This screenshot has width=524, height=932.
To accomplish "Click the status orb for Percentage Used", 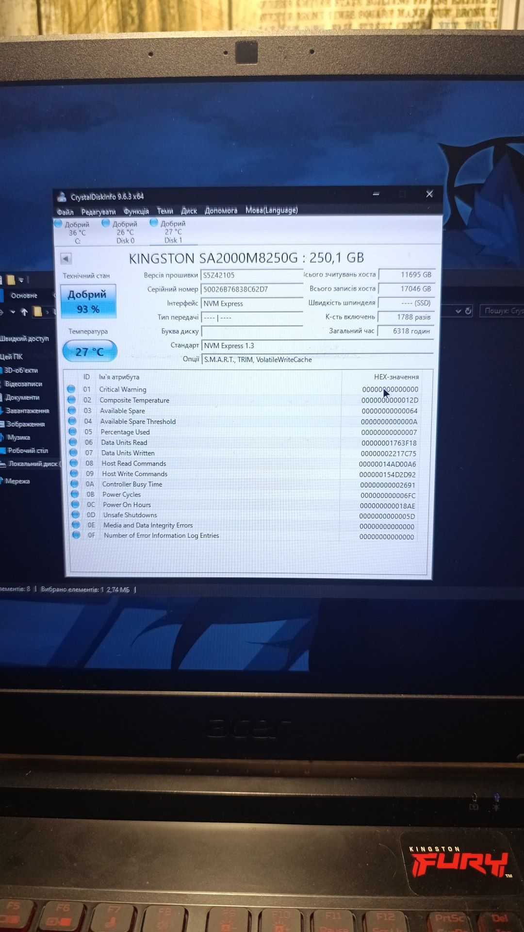I will (x=73, y=432).
